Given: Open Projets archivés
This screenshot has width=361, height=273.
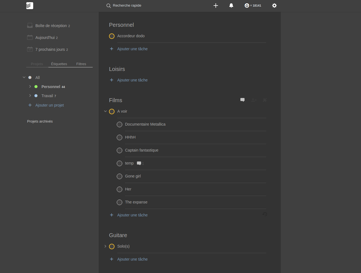Looking at the screenshot, I should click(40, 121).
